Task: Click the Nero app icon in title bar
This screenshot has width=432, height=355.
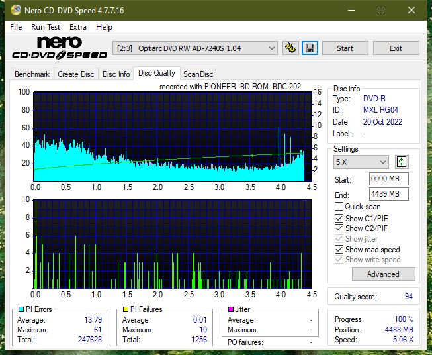Action: click(16, 10)
